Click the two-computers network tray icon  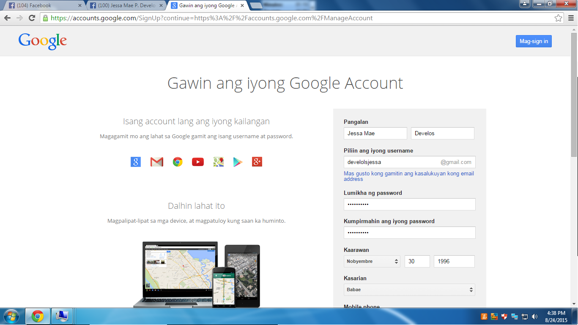point(515,317)
